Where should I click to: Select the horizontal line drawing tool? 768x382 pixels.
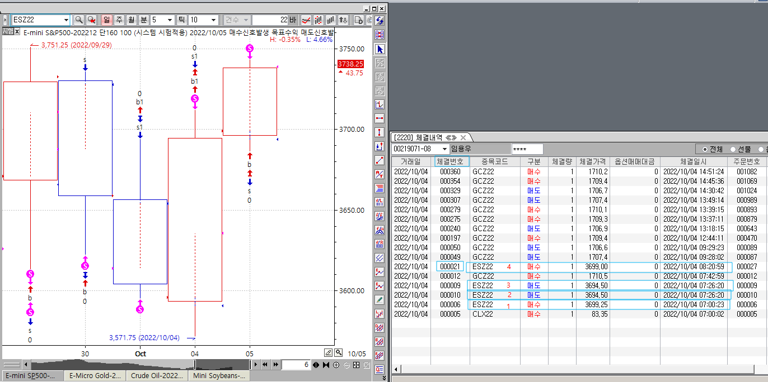380,118
